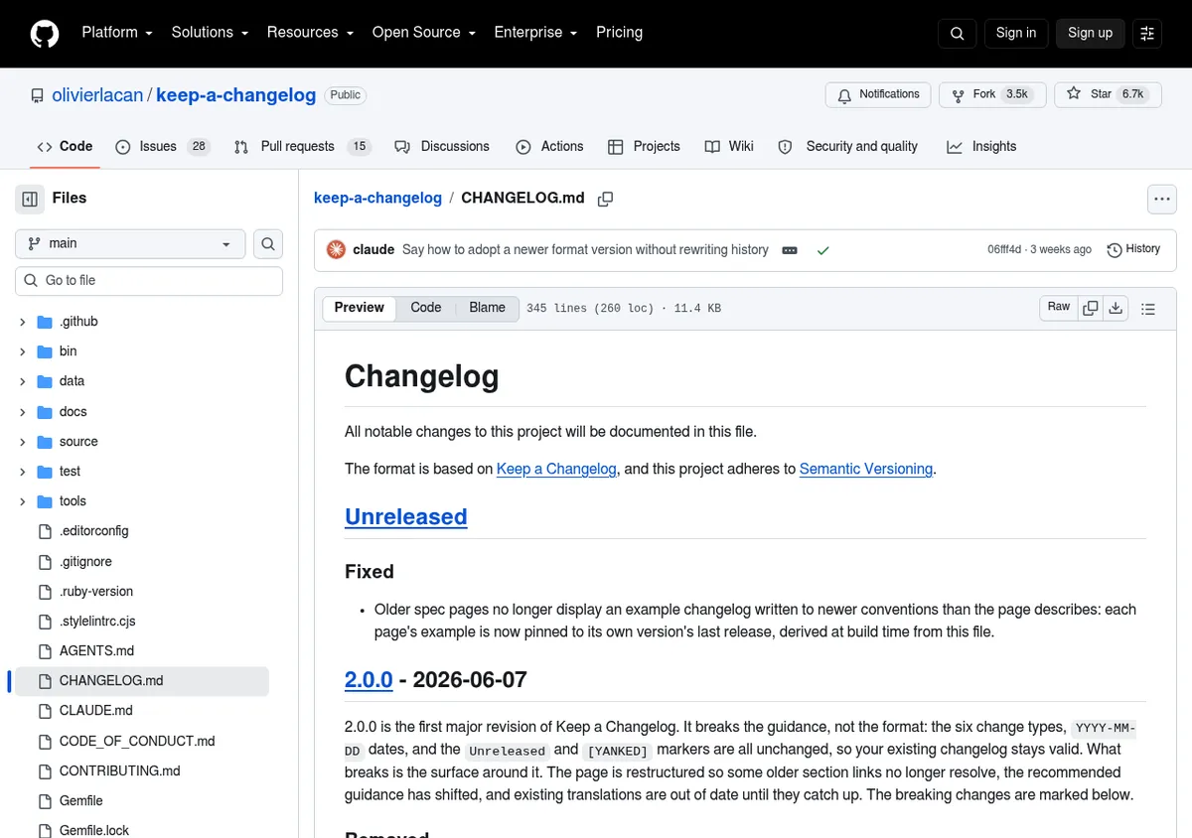
Task: Open the search magnifier in header
Action: point(957,33)
